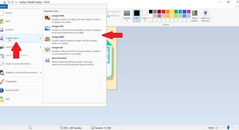239x130 pixels.
Task: Open Editar colores
Action: coord(195,16)
